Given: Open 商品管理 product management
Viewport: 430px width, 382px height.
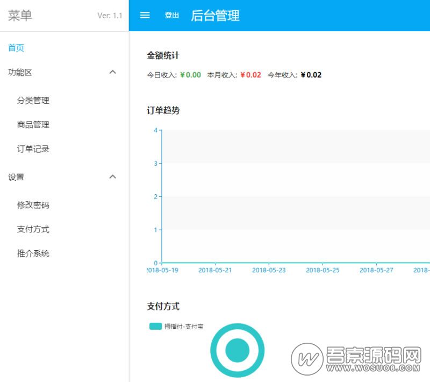Looking at the screenshot, I should pos(33,125).
